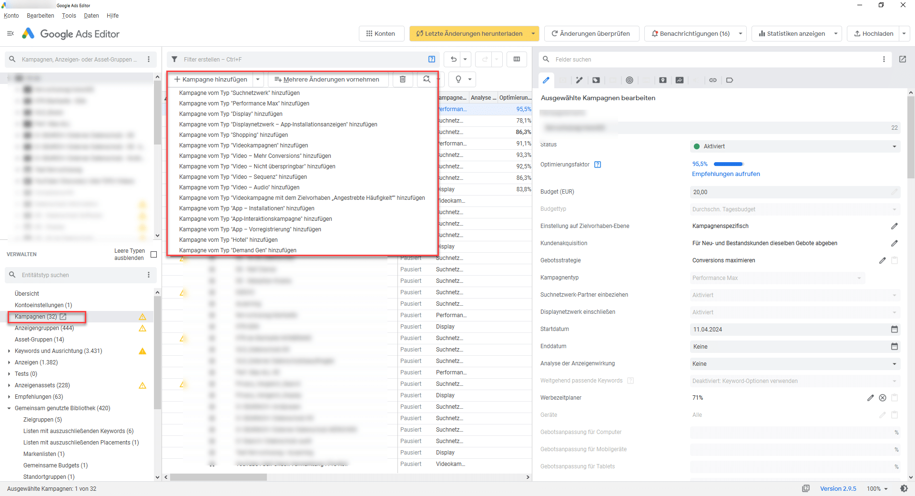Image resolution: width=915 pixels, height=496 pixels.
Task: Click the lightbulb recommendations icon
Action: click(458, 79)
